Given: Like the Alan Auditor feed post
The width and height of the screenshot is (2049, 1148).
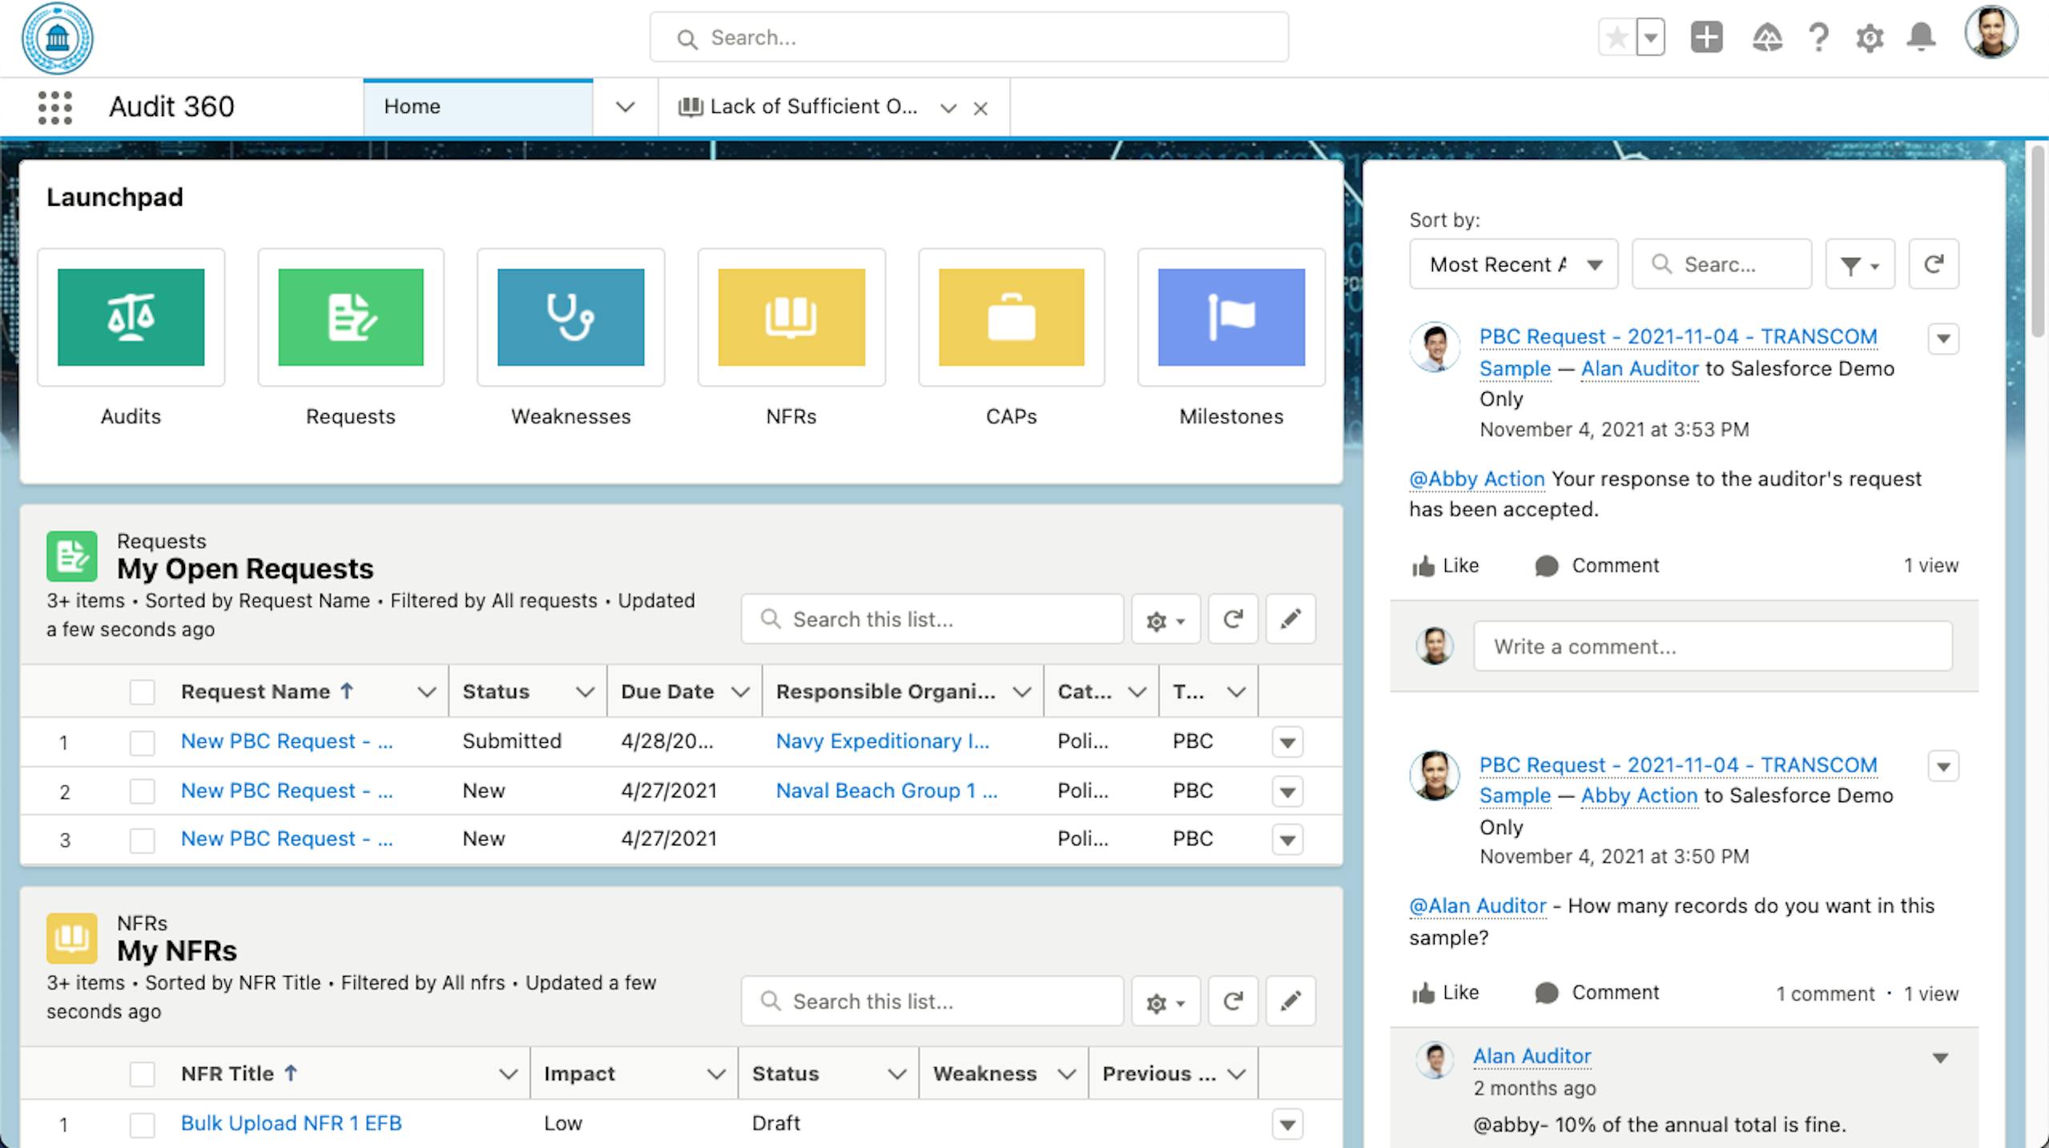Looking at the screenshot, I should coord(1446,566).
